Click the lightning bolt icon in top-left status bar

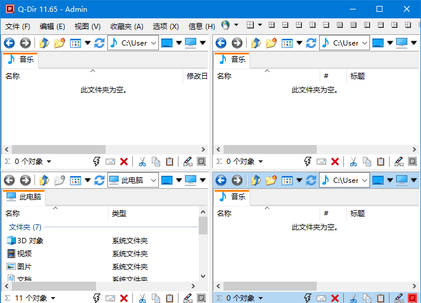click(x=97, y=162)
